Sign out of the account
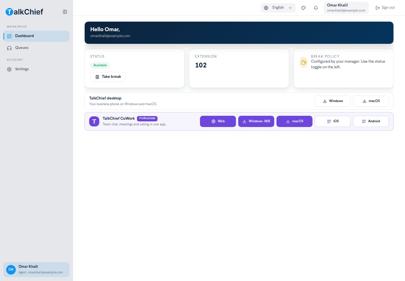This screenshot has width=405, height=281. tap(385, 8)
